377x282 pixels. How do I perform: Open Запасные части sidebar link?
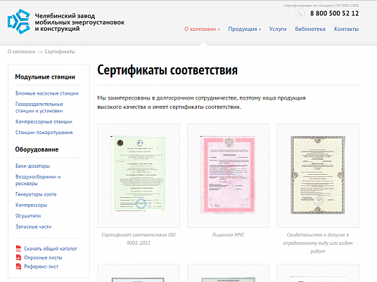(34, 227)
